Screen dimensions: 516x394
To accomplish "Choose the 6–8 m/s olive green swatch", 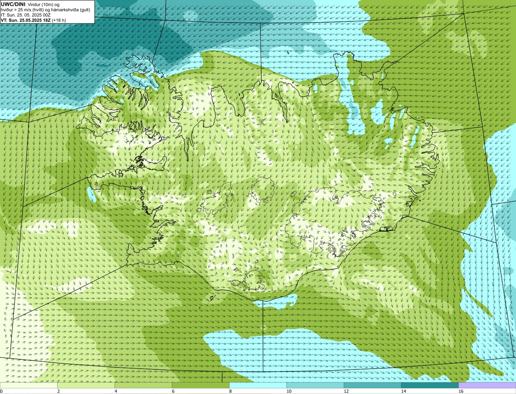I will coord(201,386).
